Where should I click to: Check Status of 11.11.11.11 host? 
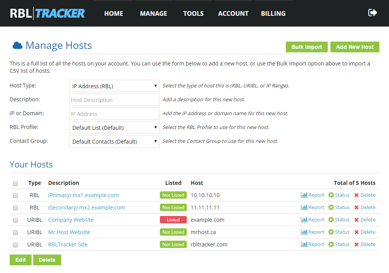coord(339,207)
